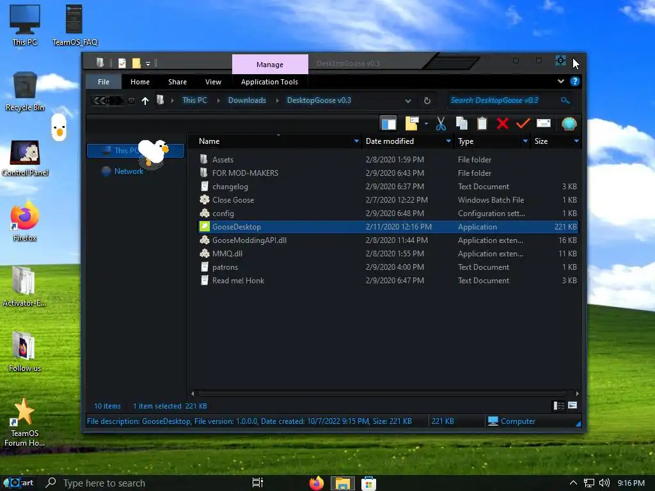Screen dimensions: 655x491
Task: Click the quick access Properties checkmark icon
Action: click(122, 63)
